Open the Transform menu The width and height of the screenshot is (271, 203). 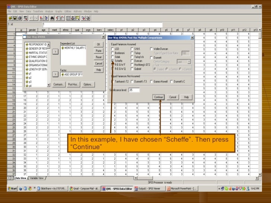(38, 12)
